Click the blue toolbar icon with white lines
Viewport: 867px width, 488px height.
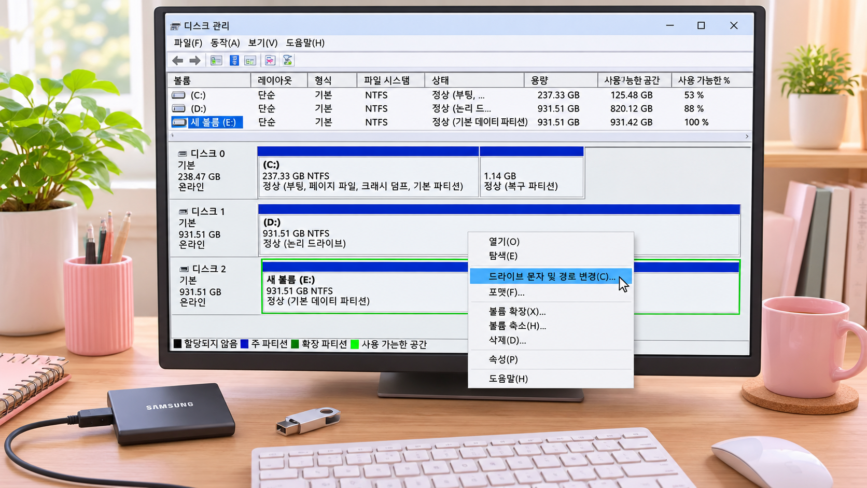click(x=234, y=61)
